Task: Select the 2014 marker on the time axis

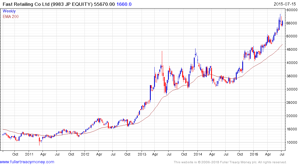Action: [198, 154]
